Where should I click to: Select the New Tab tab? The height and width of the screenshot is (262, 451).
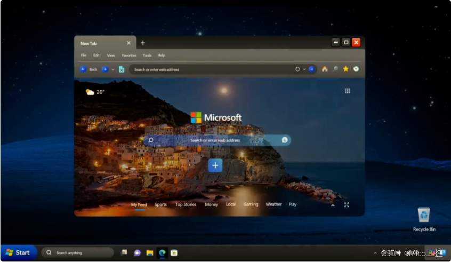[105, 43]
